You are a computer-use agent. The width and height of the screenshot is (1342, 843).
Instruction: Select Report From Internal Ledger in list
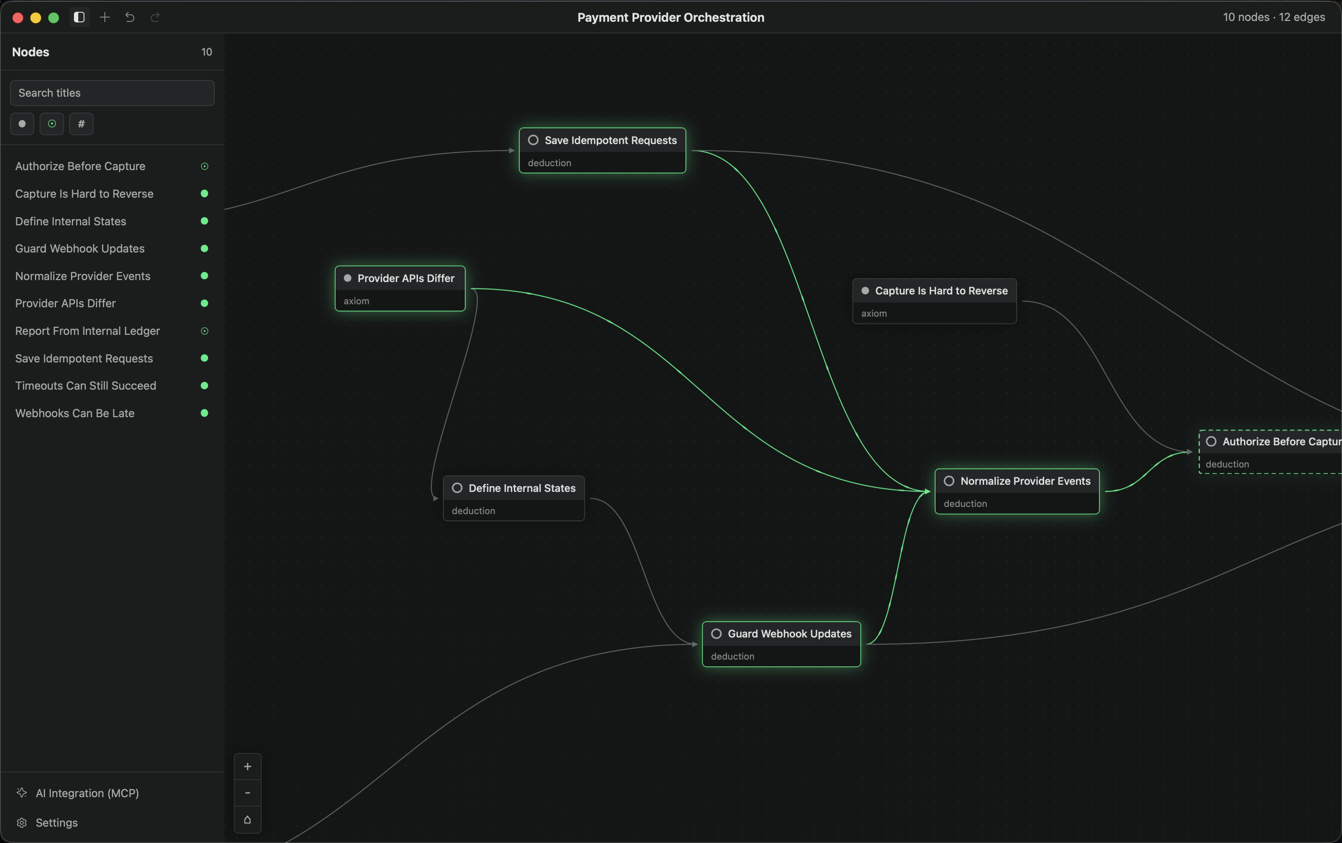[112, 331]
